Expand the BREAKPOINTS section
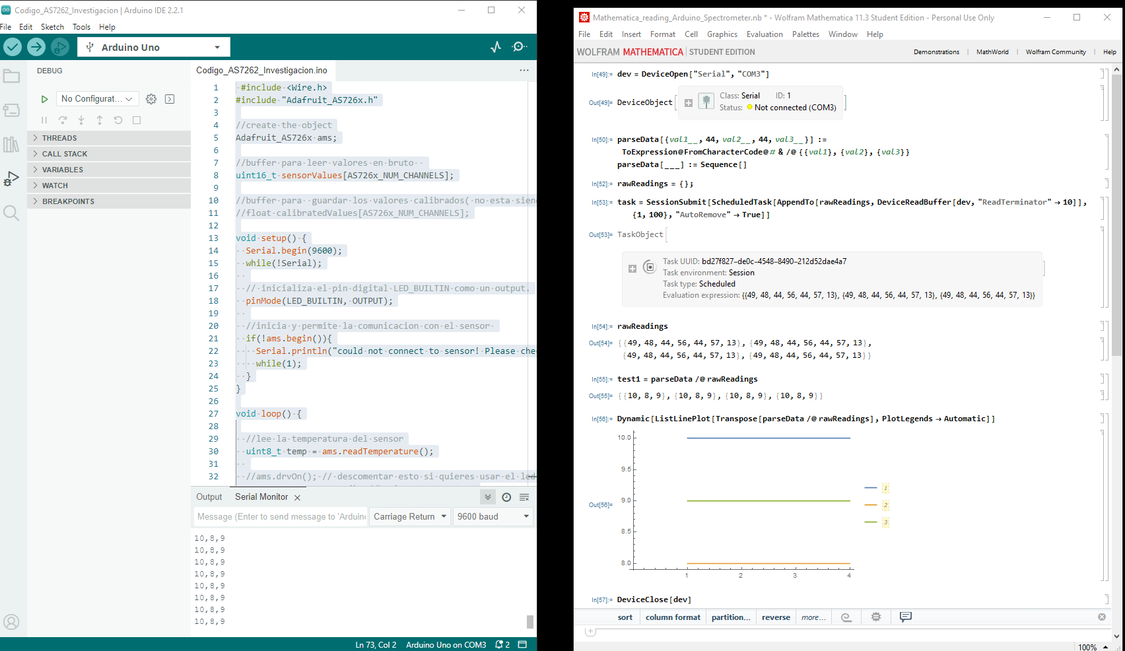Image resolution: width=1125 pixels, height=651 pixels. (x=109, y=201)
